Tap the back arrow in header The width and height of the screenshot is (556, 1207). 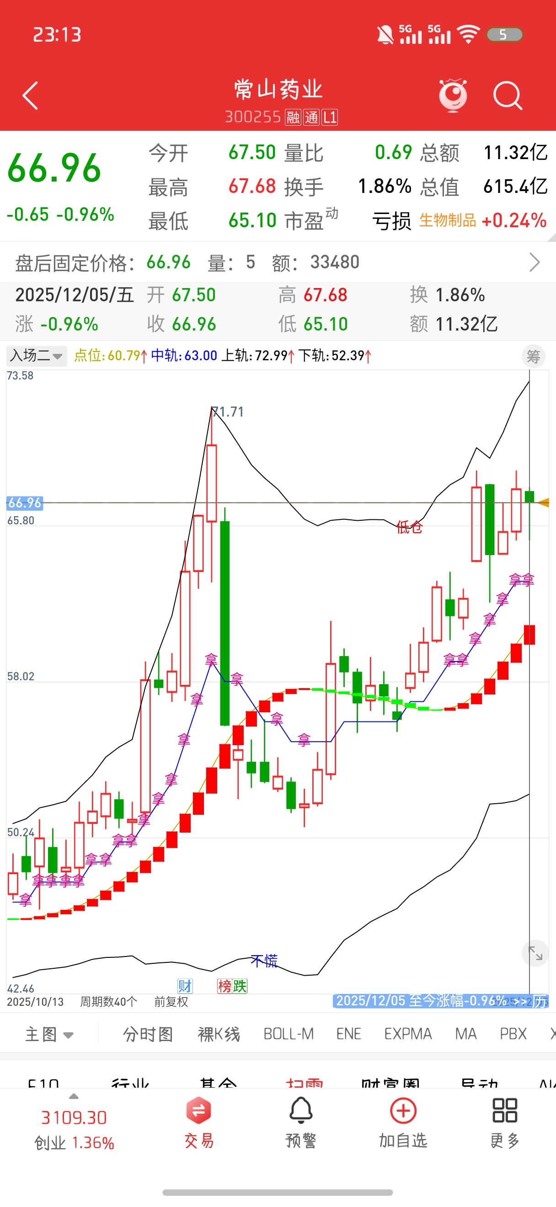(x=31, y=96)
